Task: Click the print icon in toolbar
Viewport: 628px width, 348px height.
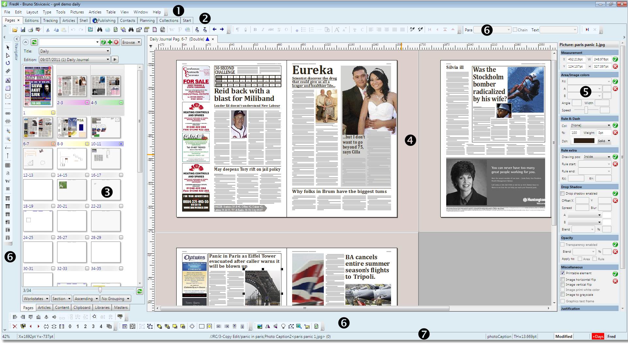Action: [x=30, y=30]
